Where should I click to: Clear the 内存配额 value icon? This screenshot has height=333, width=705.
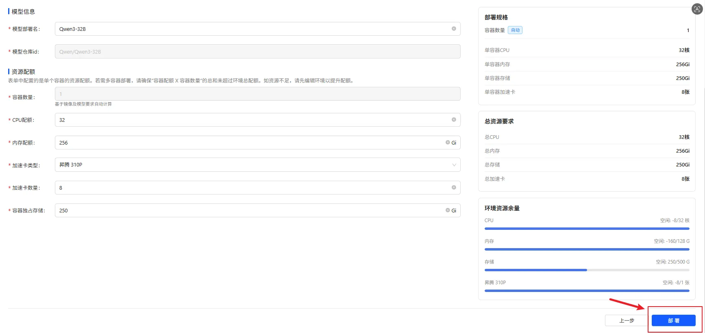[448, 143]
